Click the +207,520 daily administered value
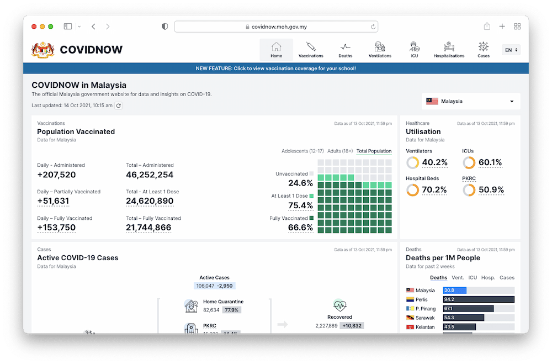Image resolution: width=552 pixels, height=364 pixels. click(56, 175)
